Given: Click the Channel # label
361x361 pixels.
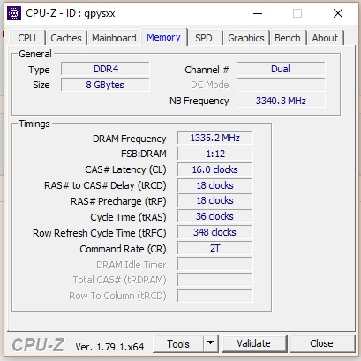Looking at the screenshot, I should (207, 70).
